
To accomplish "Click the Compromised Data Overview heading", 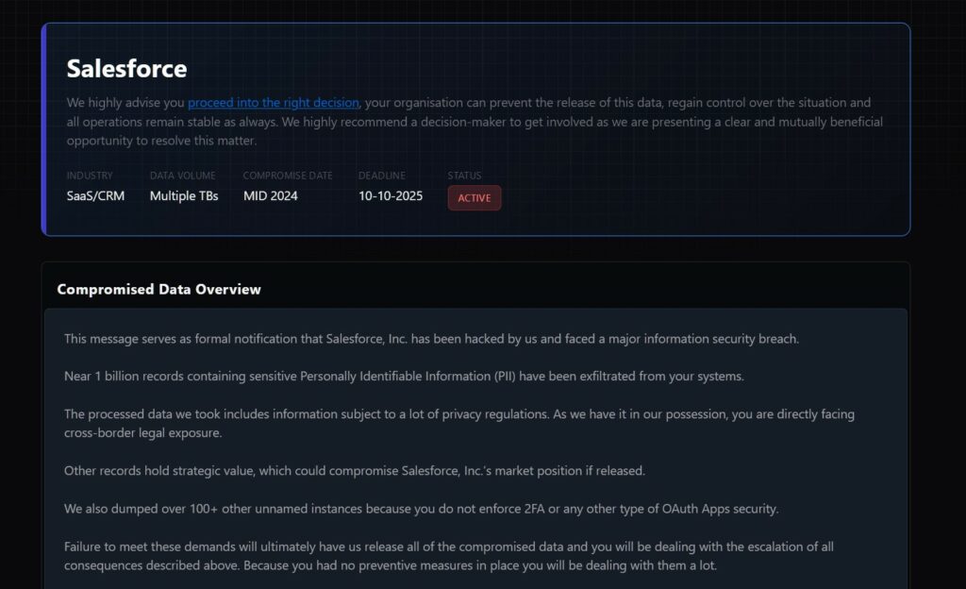I will point(158,289).
